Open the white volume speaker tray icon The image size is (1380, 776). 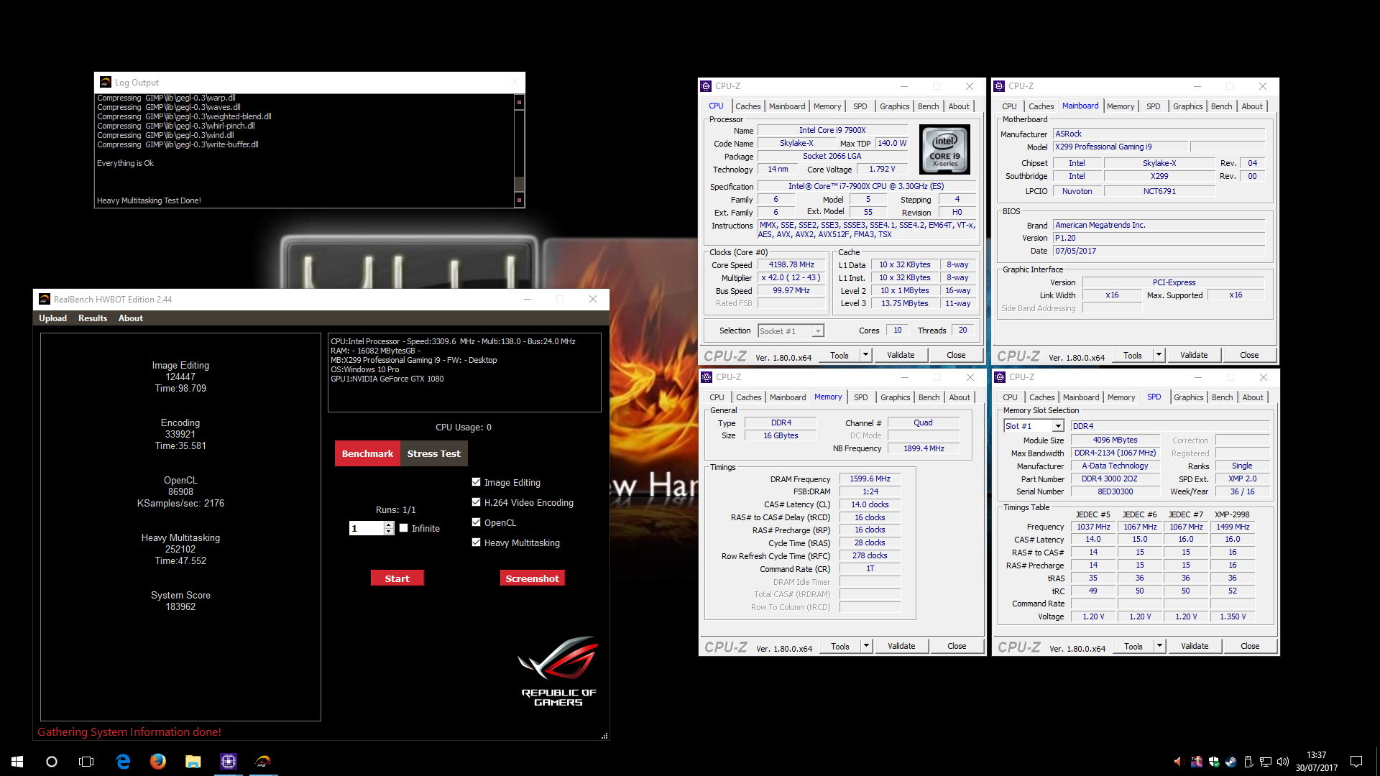(x=1283, y=762)
